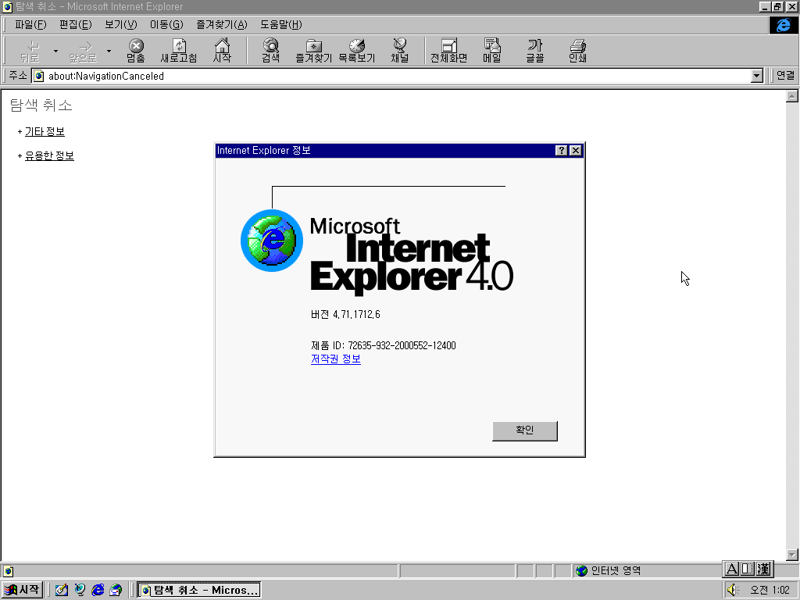Click the page scrollbar down arrow
Viewport: 800px width, 600px height.
(792, 555)
